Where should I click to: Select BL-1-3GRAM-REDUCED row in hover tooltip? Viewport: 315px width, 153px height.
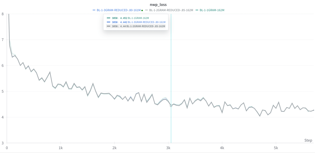point(135,22)
